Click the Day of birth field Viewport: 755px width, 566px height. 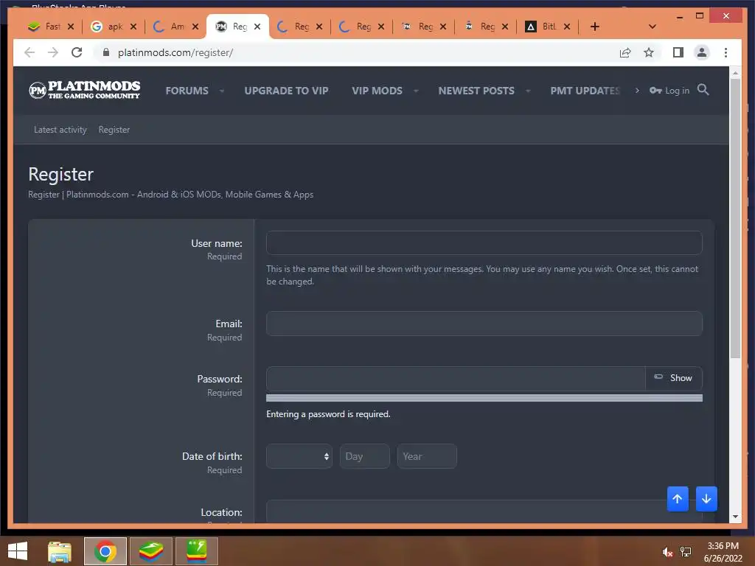(x=364, y=456)
